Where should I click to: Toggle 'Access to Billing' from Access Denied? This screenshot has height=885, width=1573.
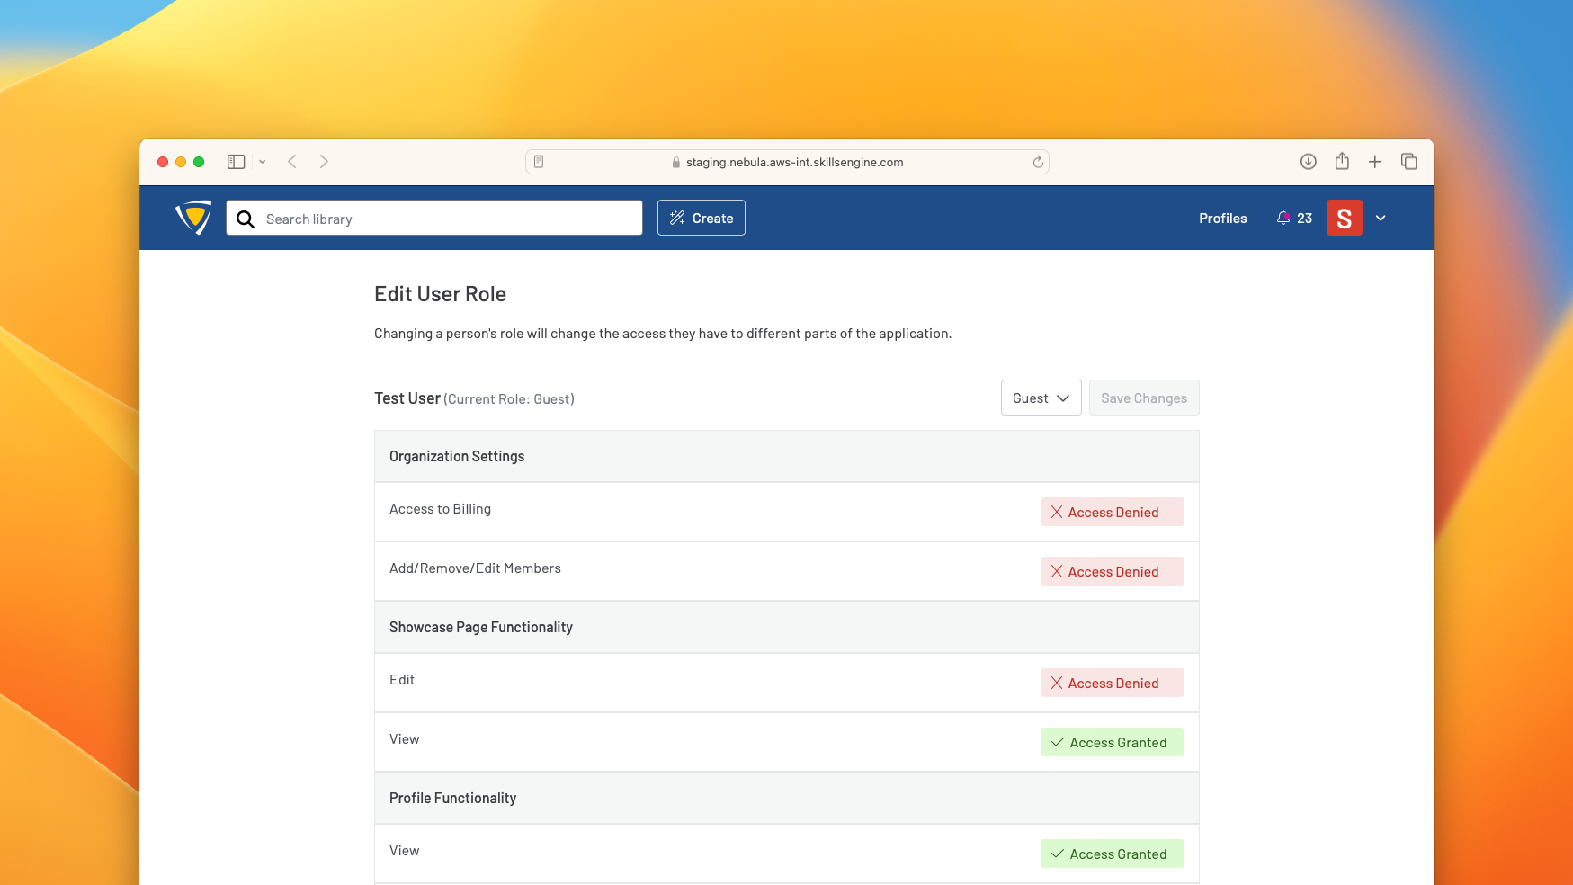(1112, 512)
